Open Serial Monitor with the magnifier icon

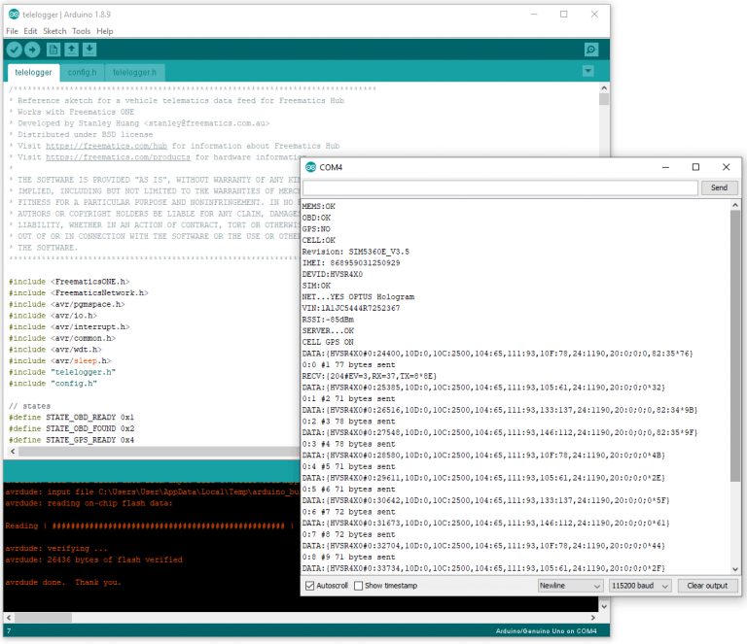(590, 50)
